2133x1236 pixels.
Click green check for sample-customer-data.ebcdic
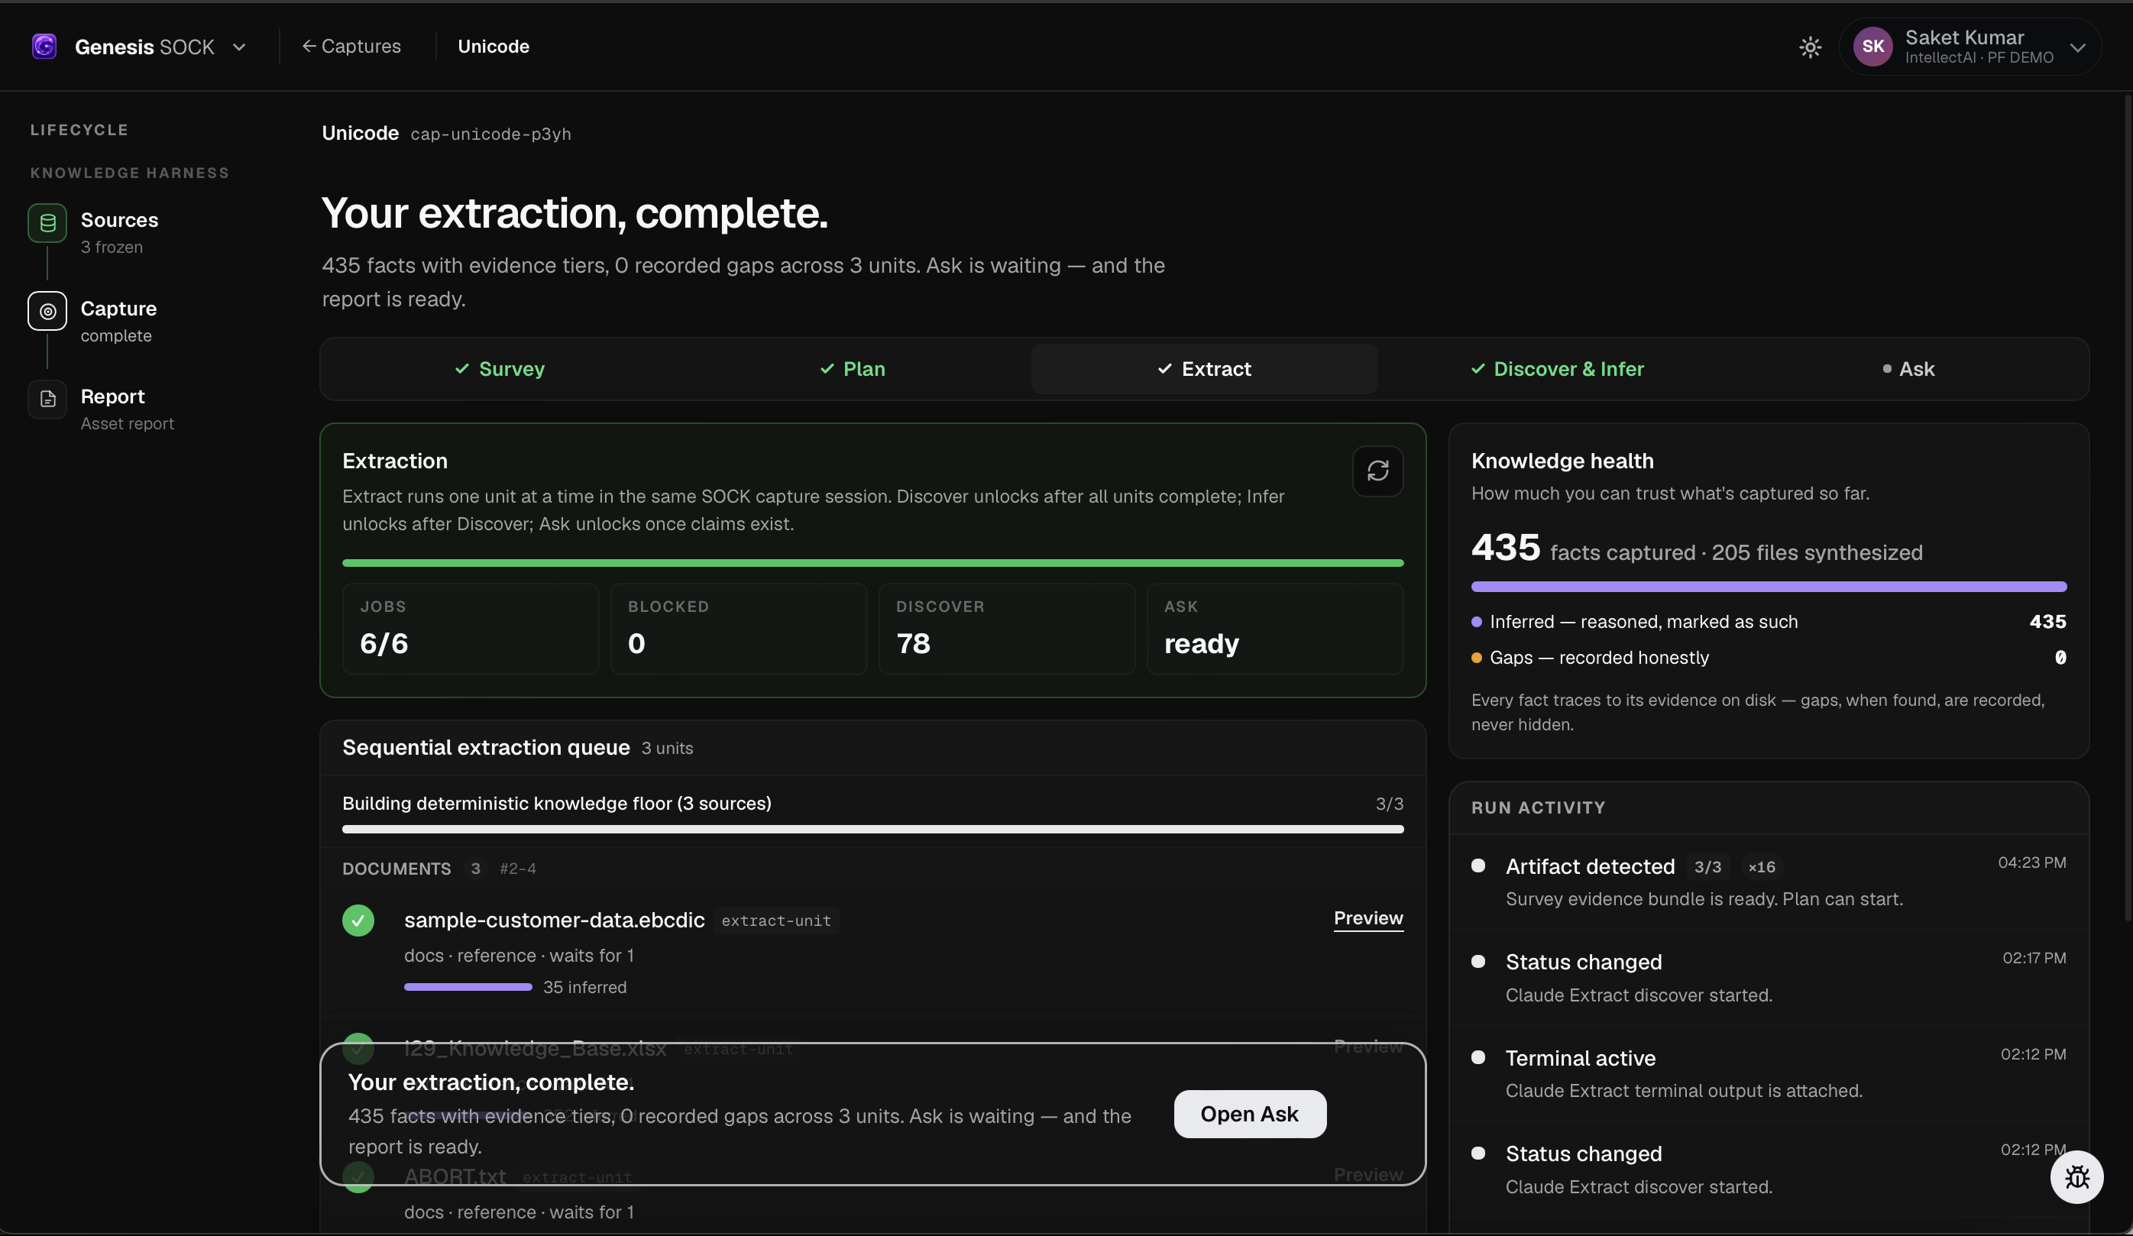(358, 921)
